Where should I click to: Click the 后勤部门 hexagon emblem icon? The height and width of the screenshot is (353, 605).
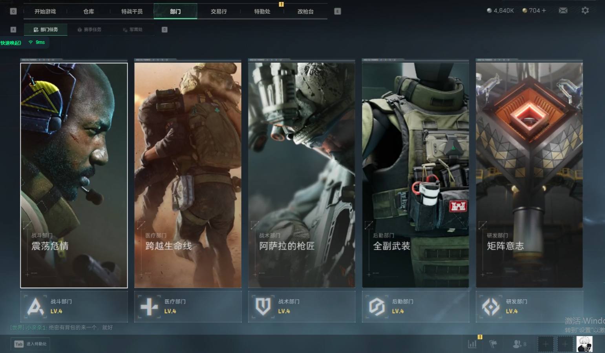pos(377,306)
